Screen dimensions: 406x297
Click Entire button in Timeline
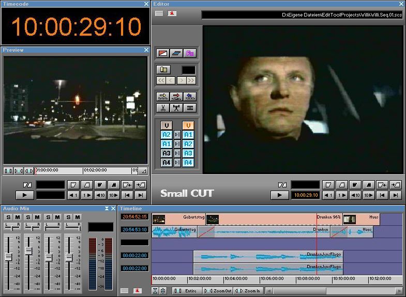click(x=187, y=291)
